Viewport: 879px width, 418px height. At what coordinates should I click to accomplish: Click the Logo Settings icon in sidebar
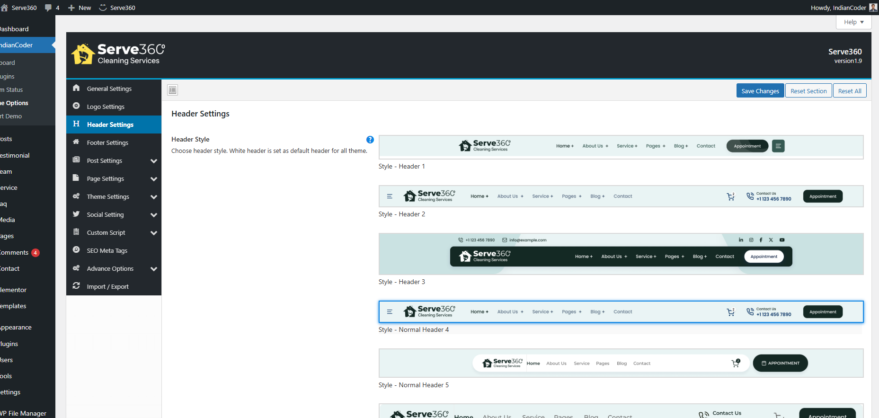76,106
